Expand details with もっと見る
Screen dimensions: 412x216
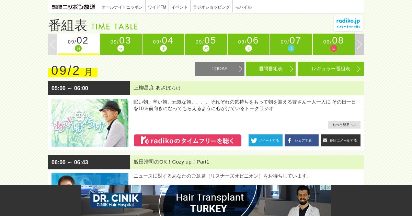(344, 125)
